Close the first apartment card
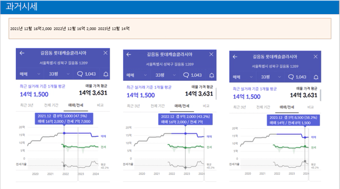Screen dimensions: 340x189 pyautogui.click(x=105, y=53)
